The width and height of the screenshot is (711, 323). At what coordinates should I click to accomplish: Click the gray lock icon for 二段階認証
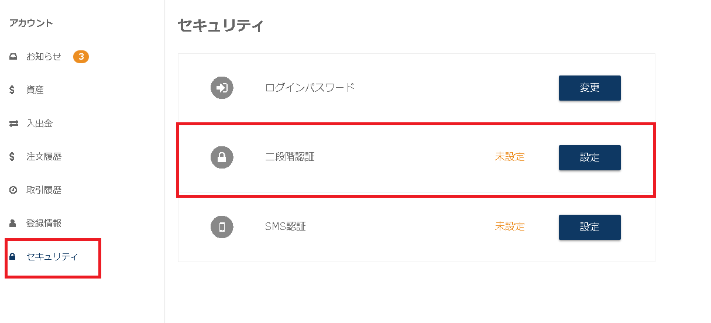tap(222, 157)
